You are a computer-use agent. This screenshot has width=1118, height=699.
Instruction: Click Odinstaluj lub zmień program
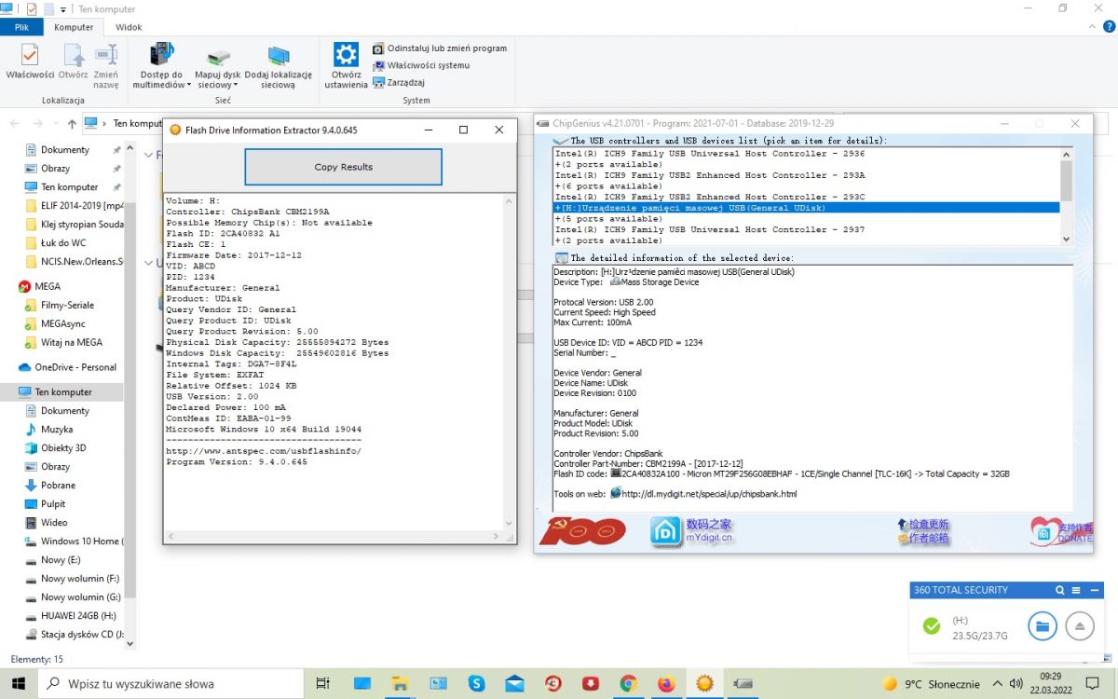[x=440, y=48]
